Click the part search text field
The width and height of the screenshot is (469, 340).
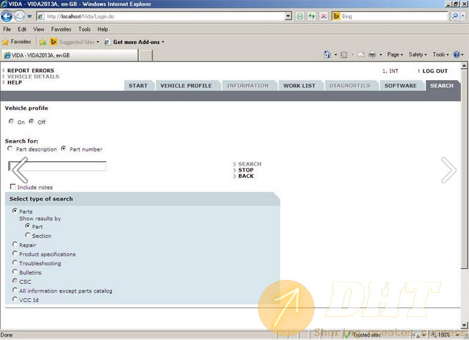(x=57, y=166)
